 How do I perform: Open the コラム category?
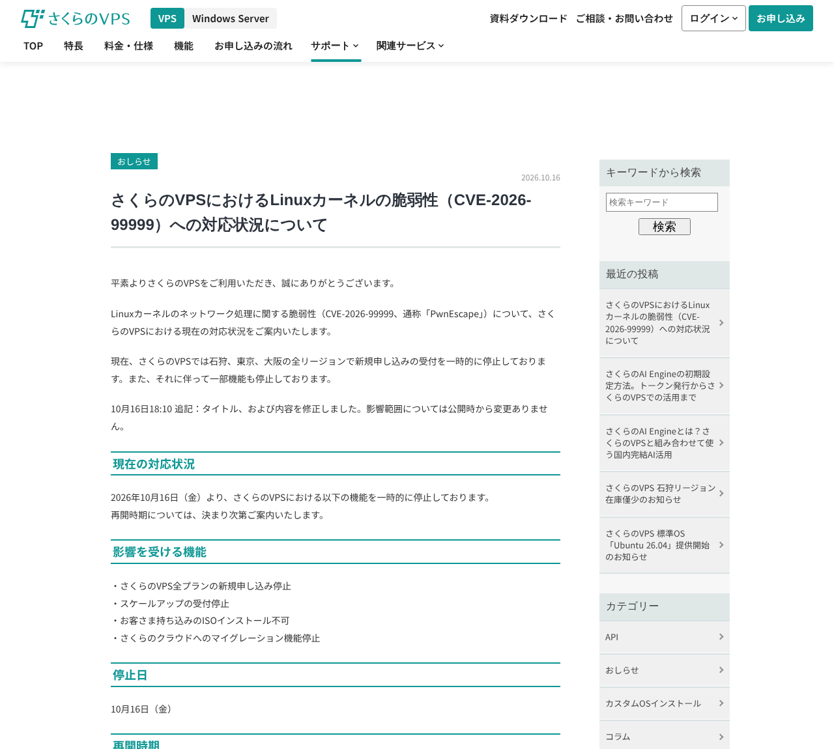point(665,737)
